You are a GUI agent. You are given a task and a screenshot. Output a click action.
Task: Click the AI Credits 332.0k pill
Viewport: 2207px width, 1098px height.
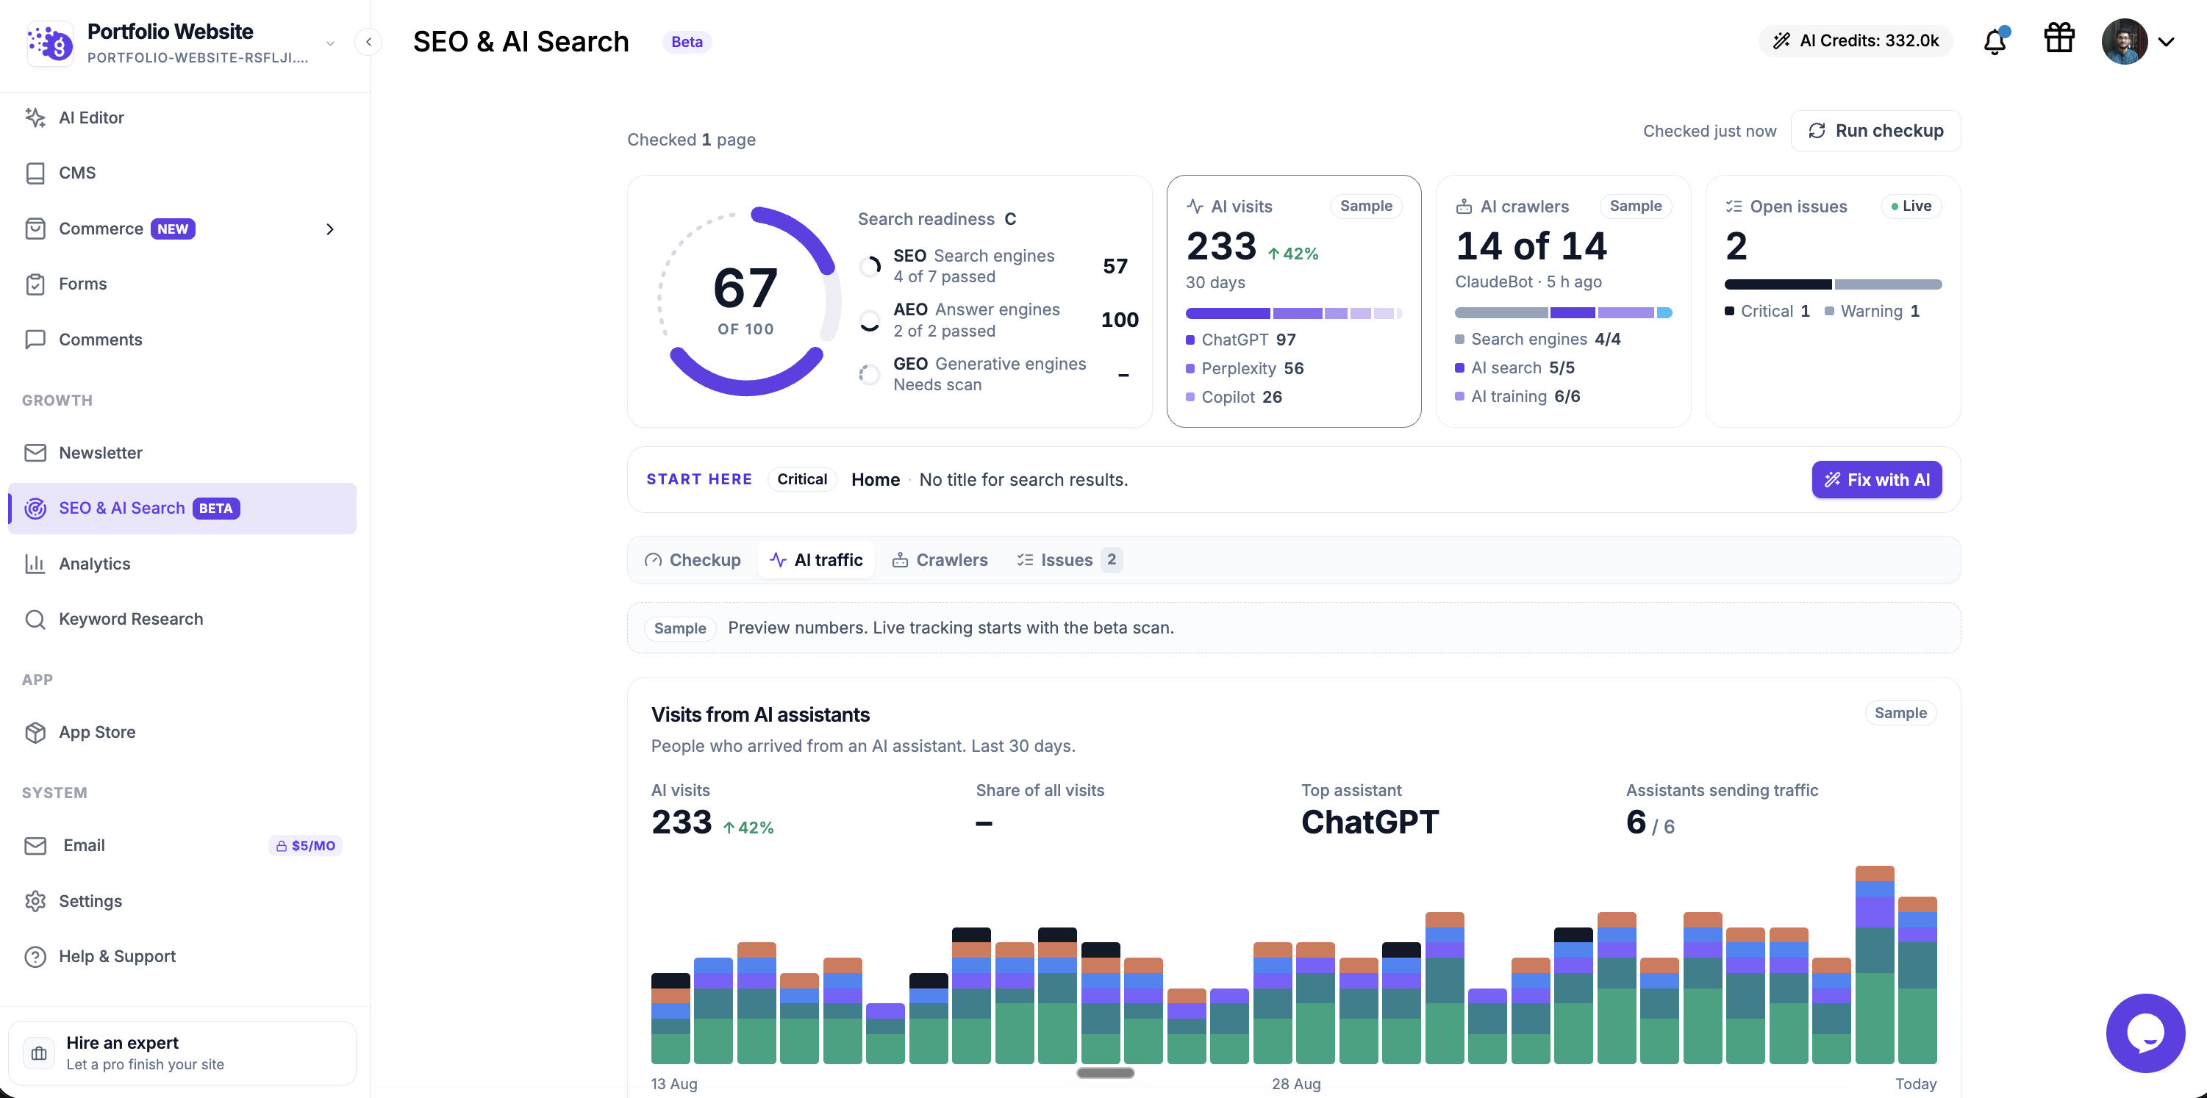click(x=1856, y=40)
